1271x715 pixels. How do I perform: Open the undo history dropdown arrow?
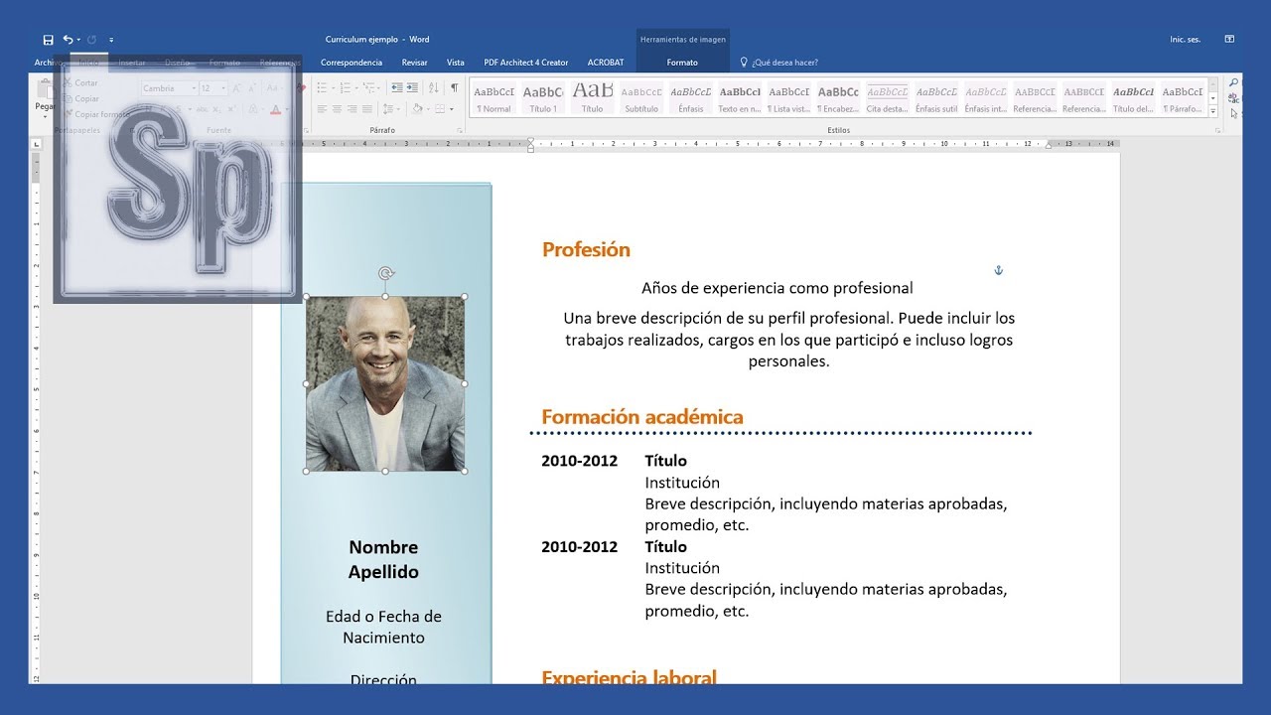pyautogui.click(x=78, y=40)
